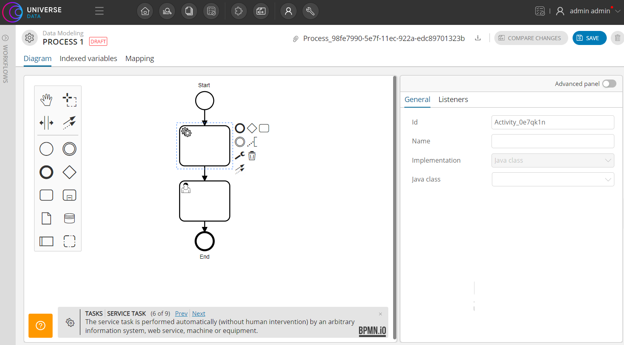The height and width of the screenshot is (345, 624).
Task: Open the data search icon in top bar
Action: (x=167, y=11)
